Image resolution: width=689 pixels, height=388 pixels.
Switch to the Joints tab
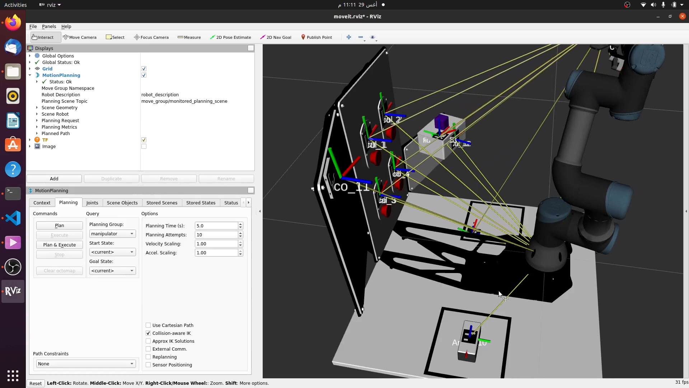92,203
